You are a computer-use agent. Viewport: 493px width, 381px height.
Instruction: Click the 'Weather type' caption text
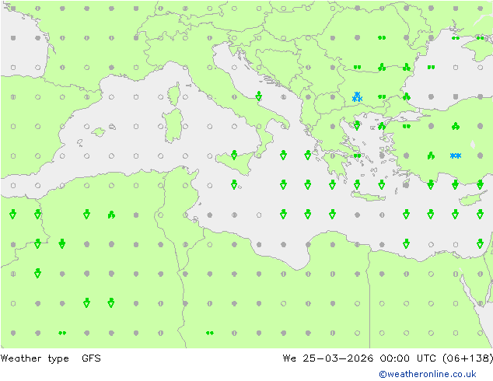pos(34,358)
